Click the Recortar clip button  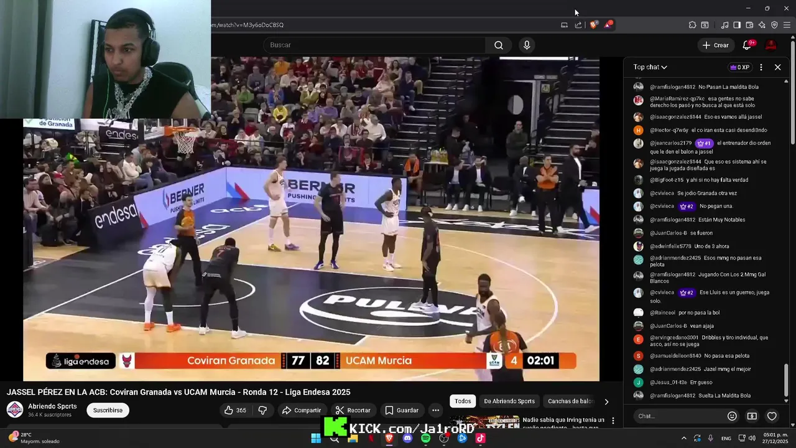coord(353,410)
